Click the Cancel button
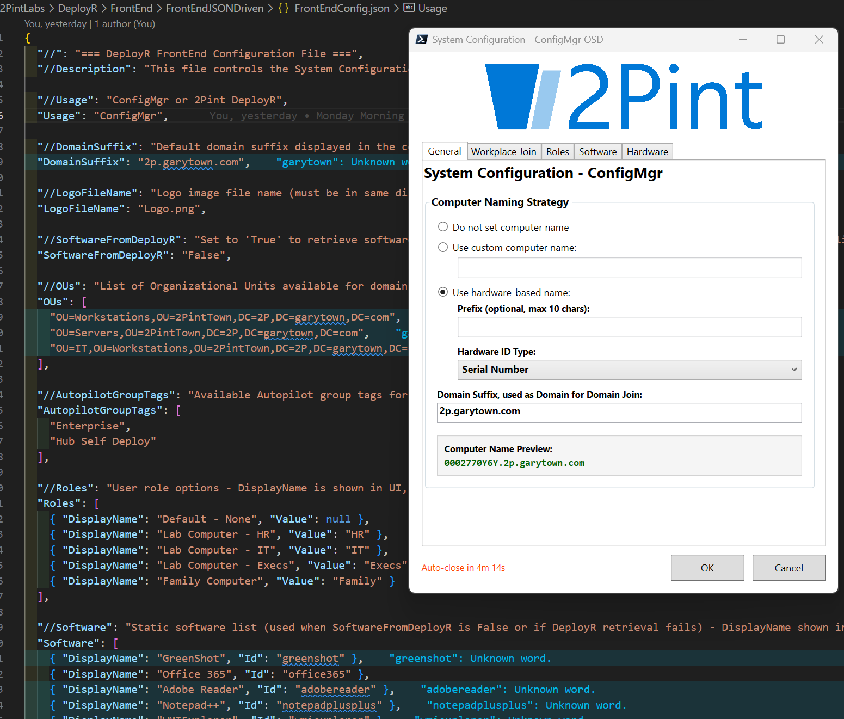Screen dimensions: 844x719 [788, 568]
